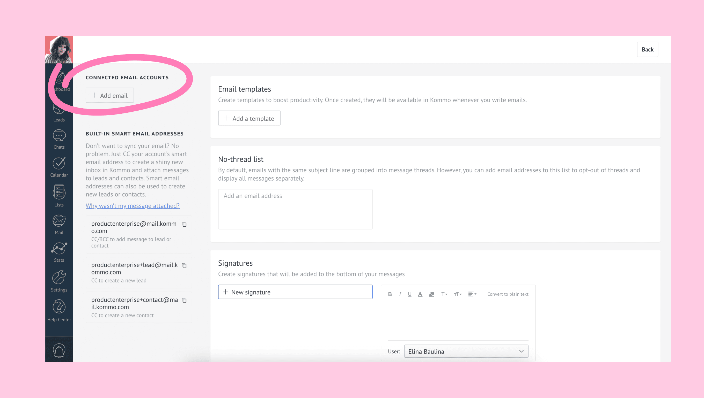
Task: Click the Connected Email Accounts heading
Action: click(127, 78)
